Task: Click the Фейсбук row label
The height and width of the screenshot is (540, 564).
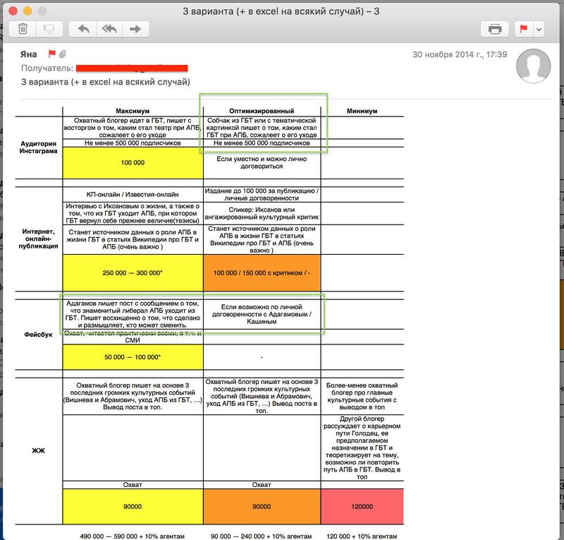Action: pyautogui.click(x=39, y=335)
